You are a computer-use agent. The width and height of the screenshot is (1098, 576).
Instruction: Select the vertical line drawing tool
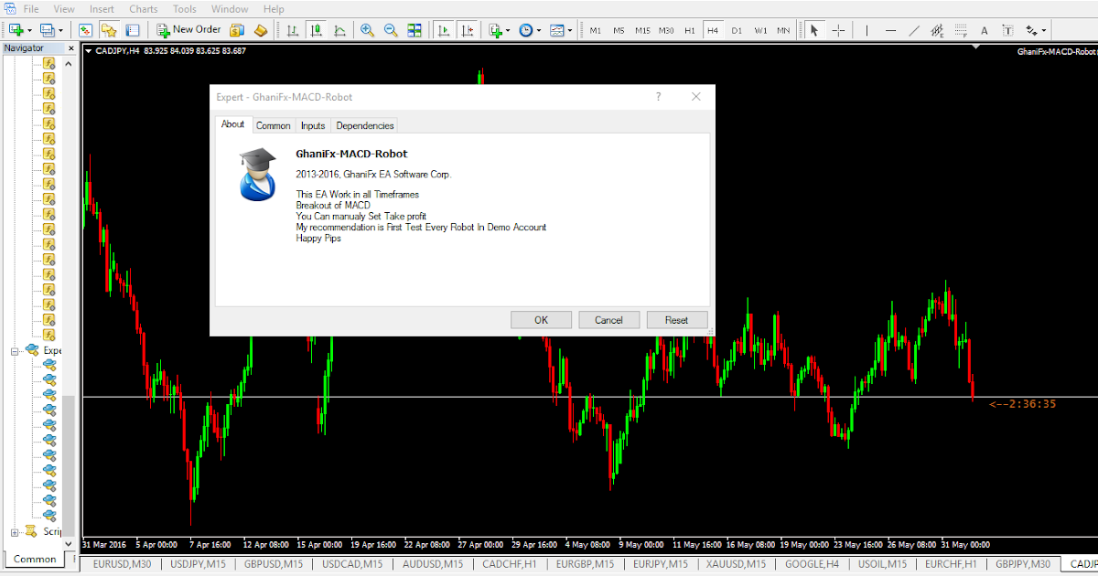click(867, 30)
